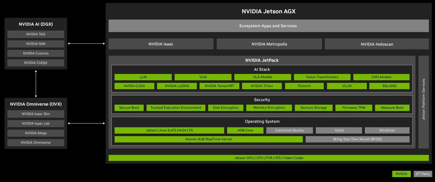Select the NVIDIA Metropolis block
This screenshot has height=182, width=435.
(x=269, y=44)
